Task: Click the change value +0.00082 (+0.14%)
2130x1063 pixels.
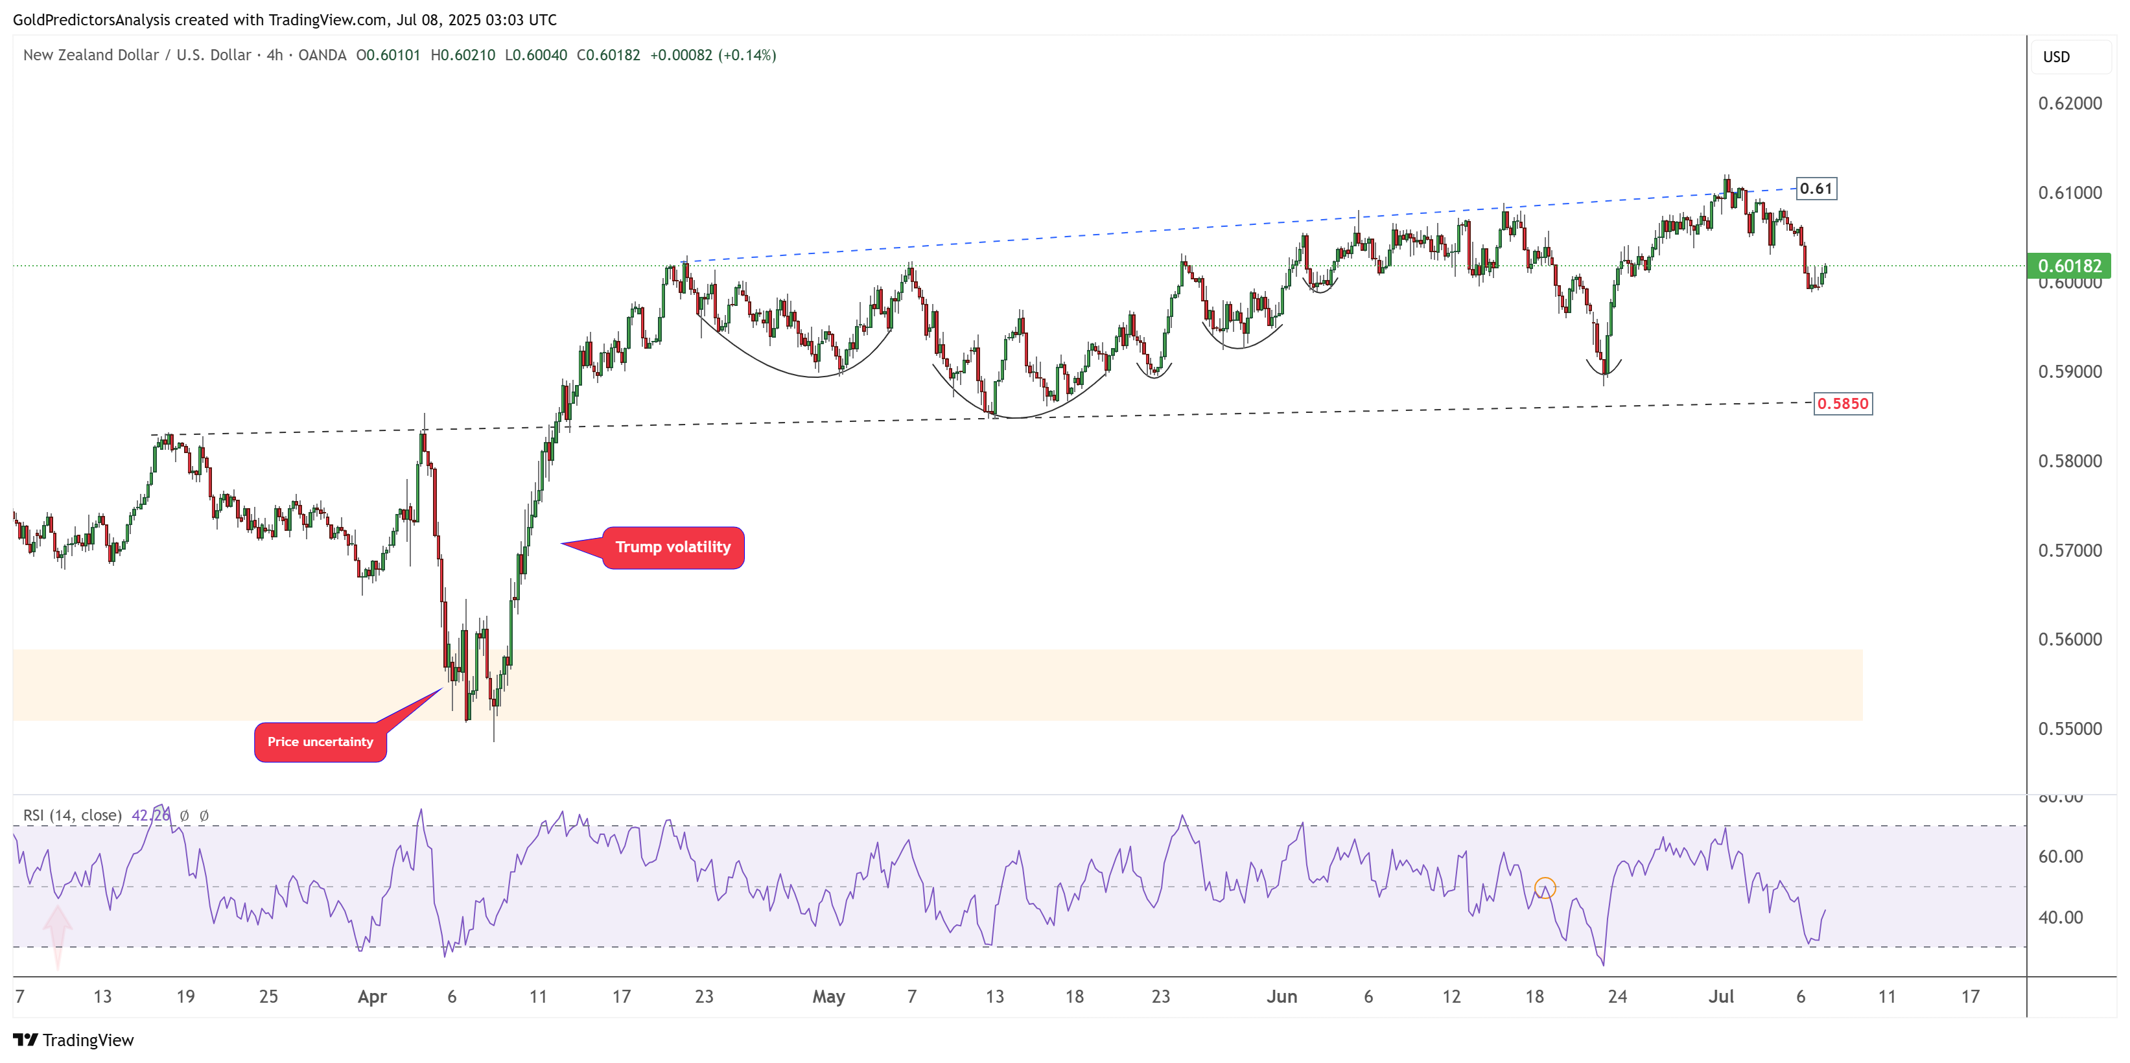Action: coord(713,54)
